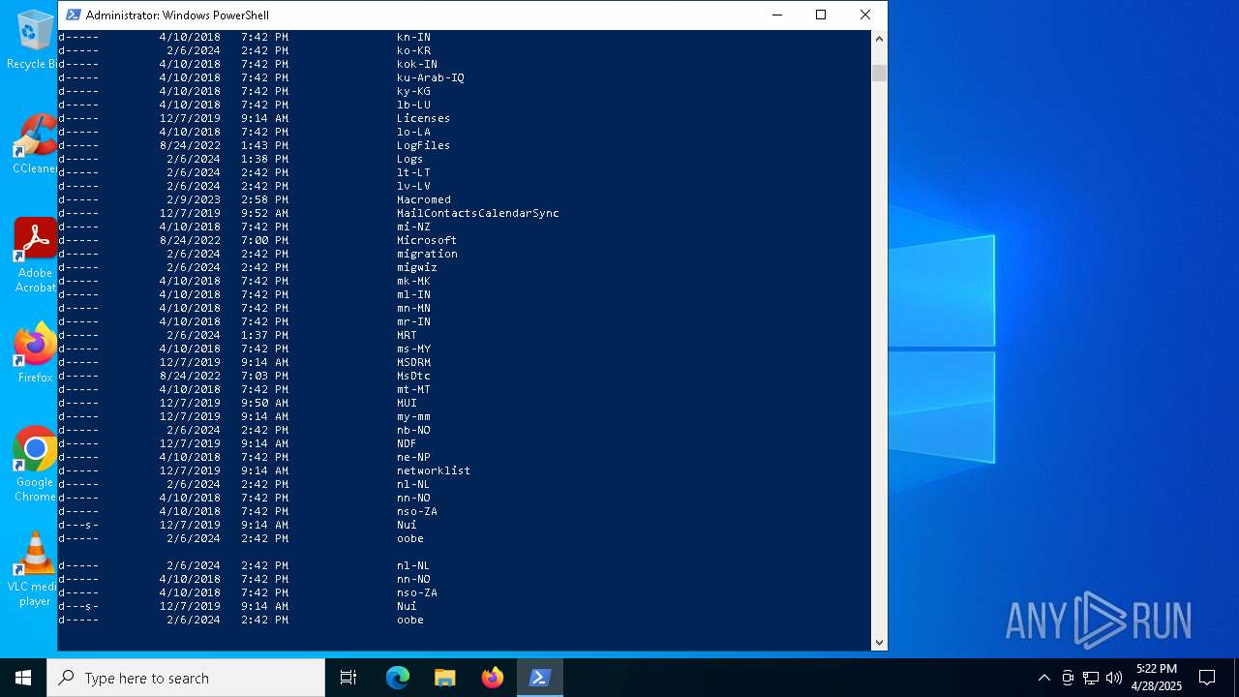This screenshot has height=697, width=1239.
Task: Click the kok-IN directory entry
Action: pyautogui.click(x=416, y=64)
